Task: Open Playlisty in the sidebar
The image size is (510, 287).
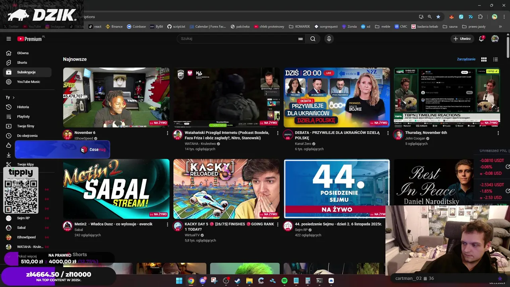Action: [x=27, y=116]
